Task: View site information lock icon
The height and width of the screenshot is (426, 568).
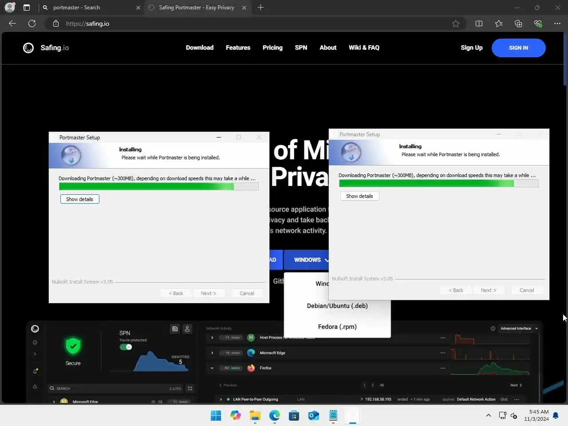Action: click(x=56, y=24)
